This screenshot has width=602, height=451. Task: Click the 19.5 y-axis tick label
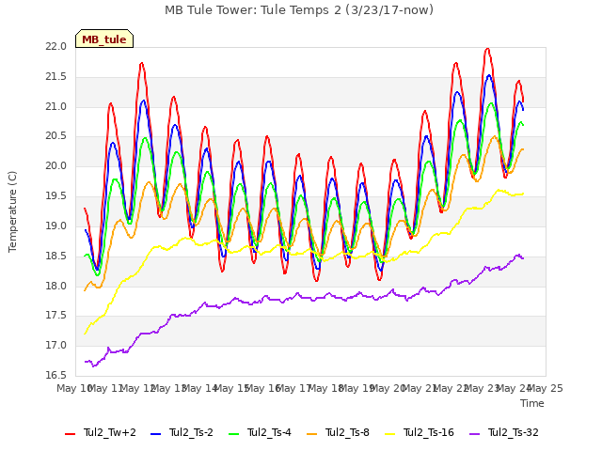coord(56,196)
